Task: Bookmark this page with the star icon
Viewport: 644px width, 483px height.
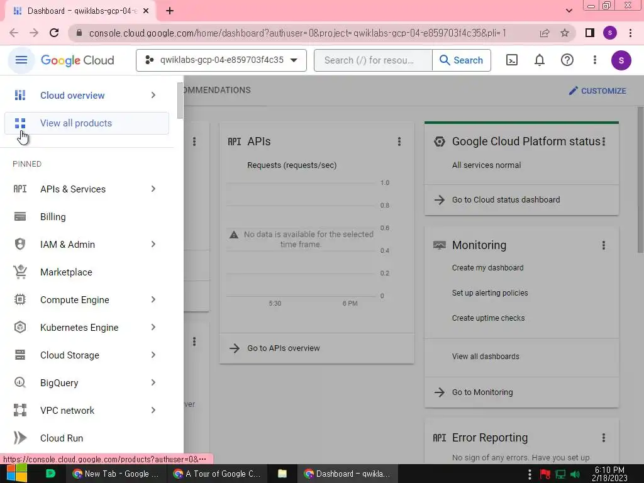Action: tap(565, 33)
